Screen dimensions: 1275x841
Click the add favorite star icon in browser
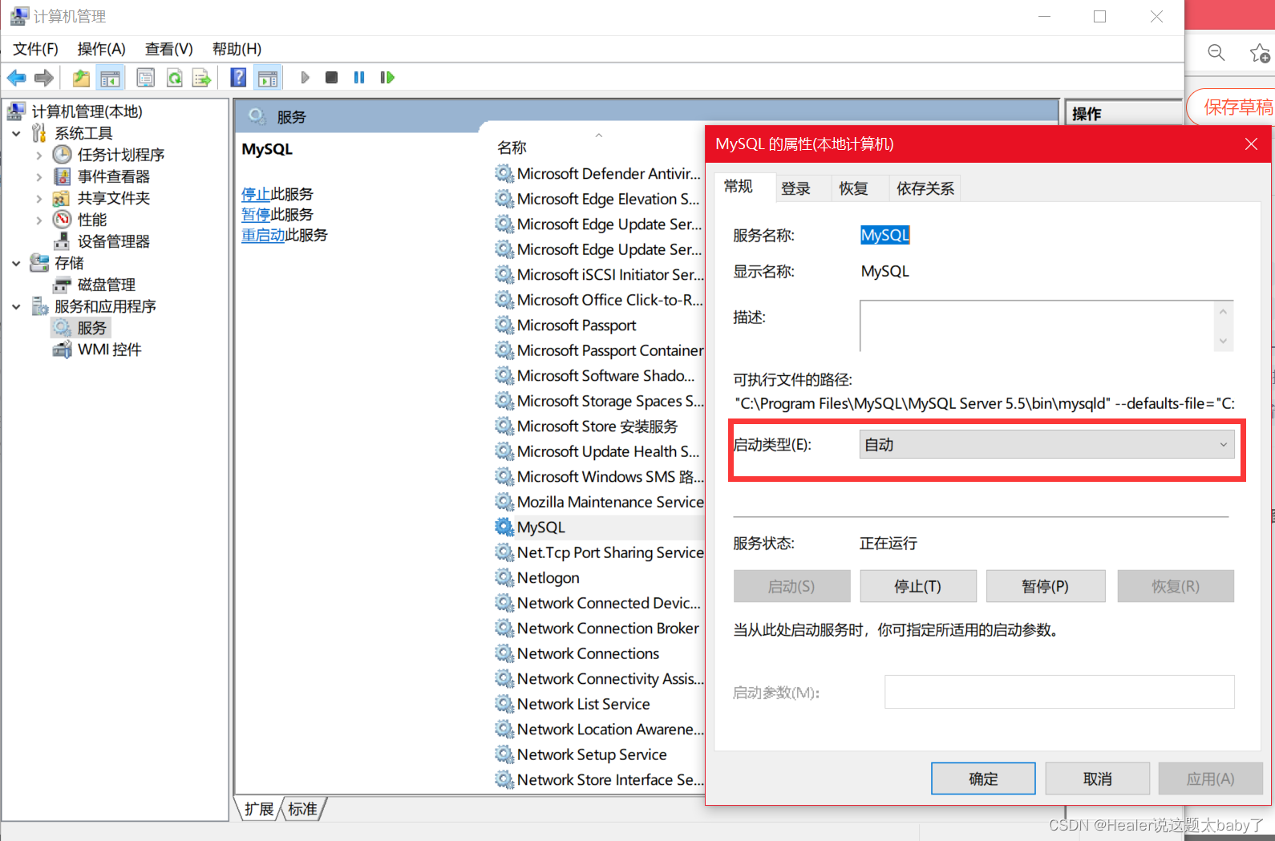tap(1259, 53)
